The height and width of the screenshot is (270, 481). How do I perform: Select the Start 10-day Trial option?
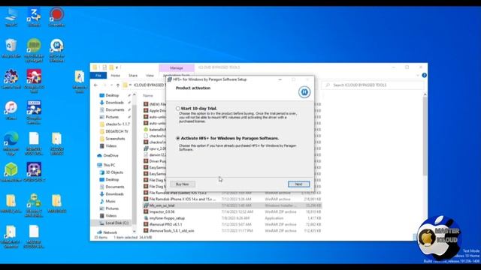click(178, 108)
